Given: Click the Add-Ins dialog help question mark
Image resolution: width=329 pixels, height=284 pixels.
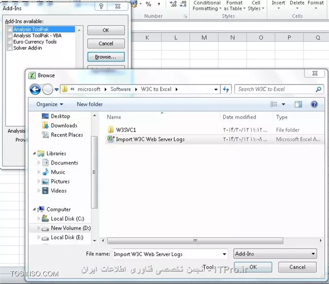Looking at the screenshot, I should [101, 6].
